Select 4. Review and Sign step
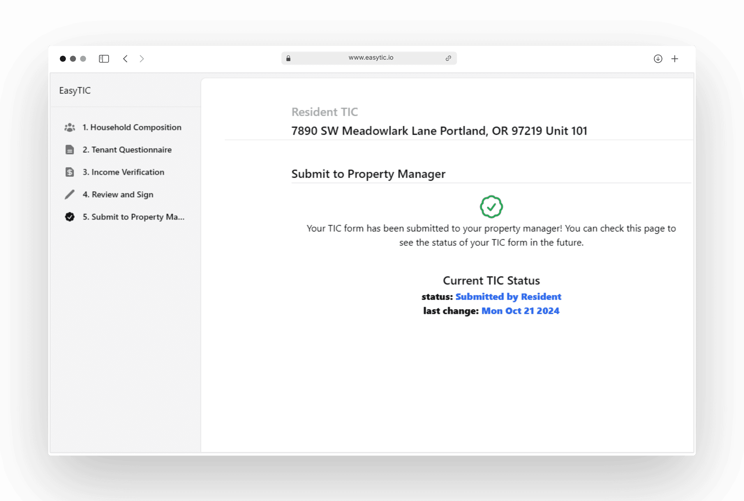Image resolution: width=744 pixels, height=501 pixels. [118, 194]
